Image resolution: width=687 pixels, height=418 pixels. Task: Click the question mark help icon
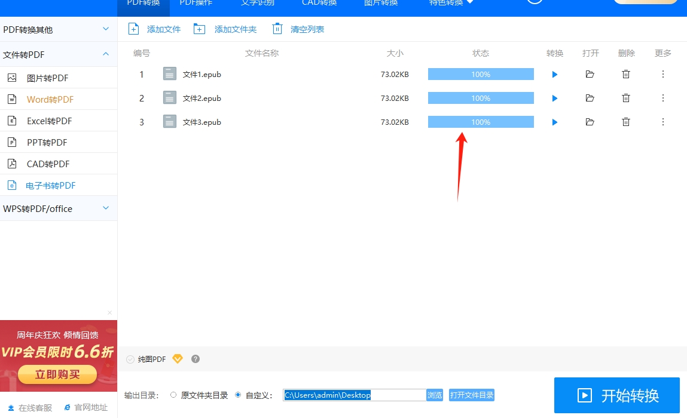(x=196, y=359)
